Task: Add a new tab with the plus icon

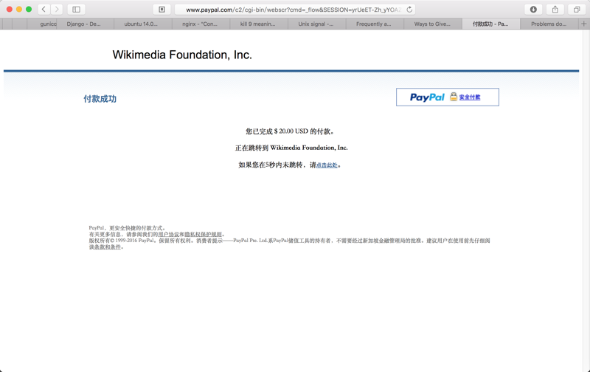Action: click(583, 24)
